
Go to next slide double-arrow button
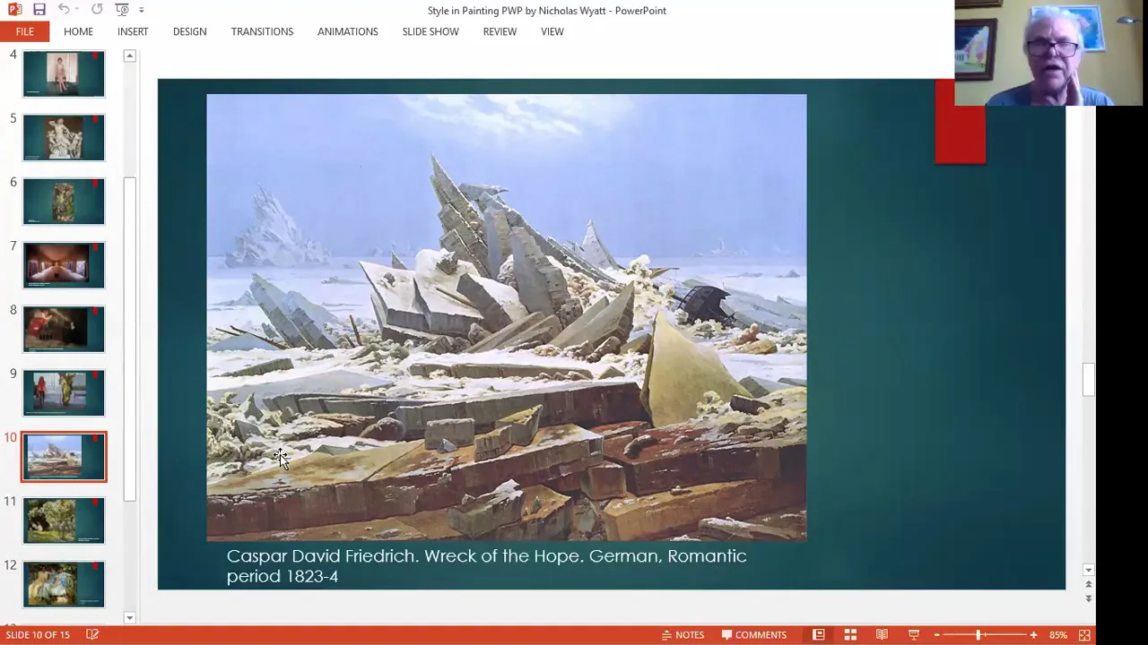point(1088,598)
